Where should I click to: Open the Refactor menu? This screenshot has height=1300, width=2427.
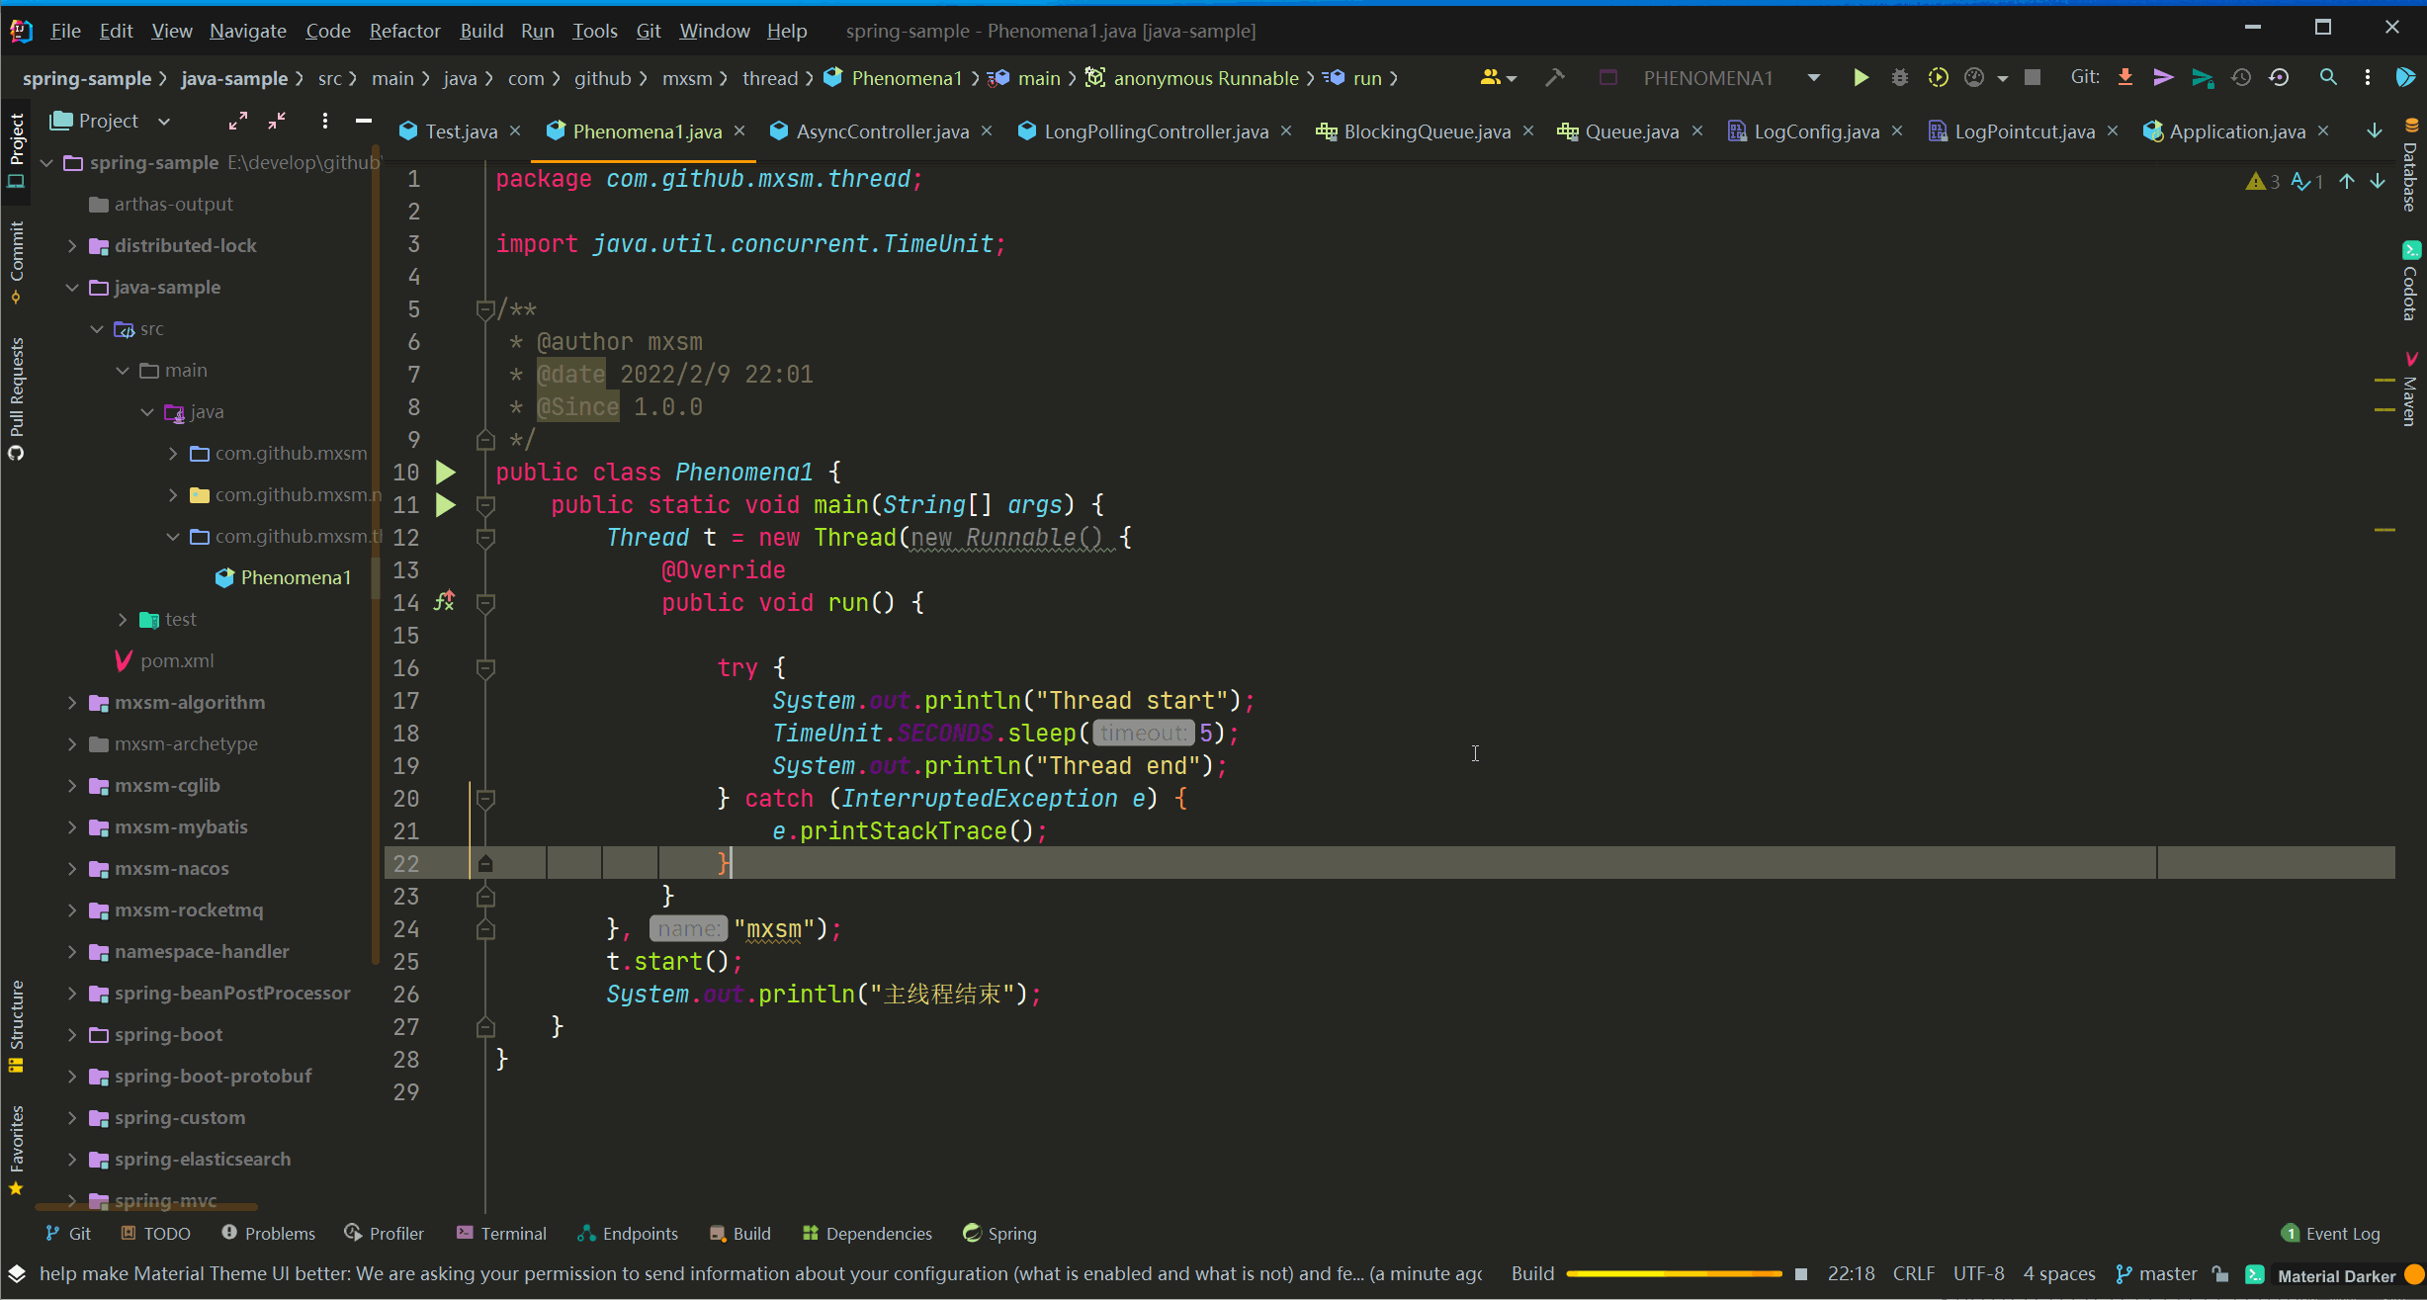404,31
